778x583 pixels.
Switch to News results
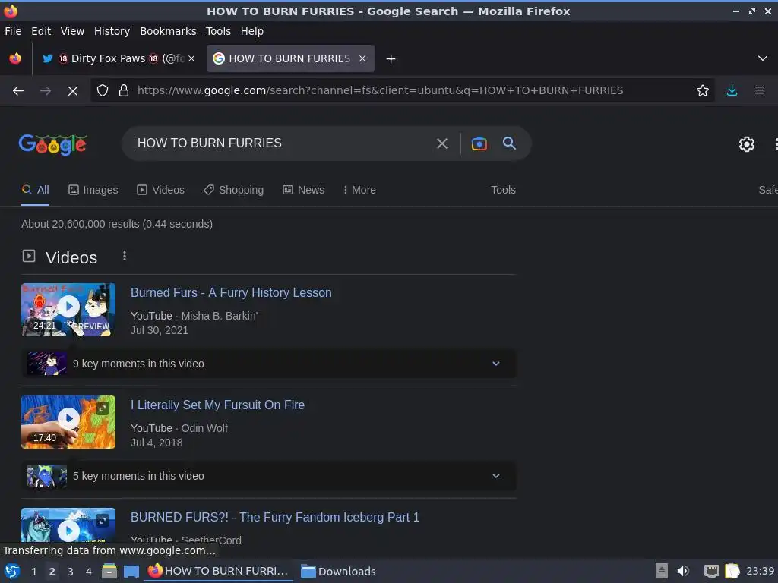pyautogui.click(x=303, y=190)
